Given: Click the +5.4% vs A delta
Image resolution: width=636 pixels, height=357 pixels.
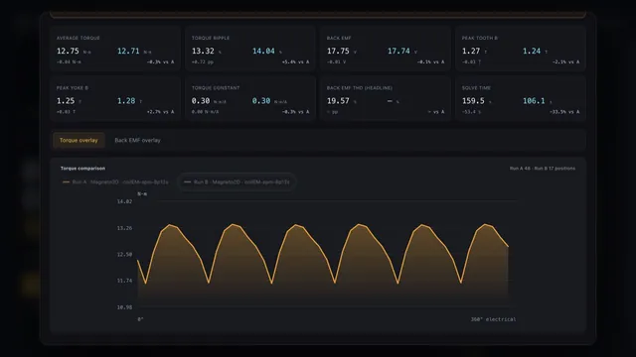Looking at the screenshot, I should (295, 61).
